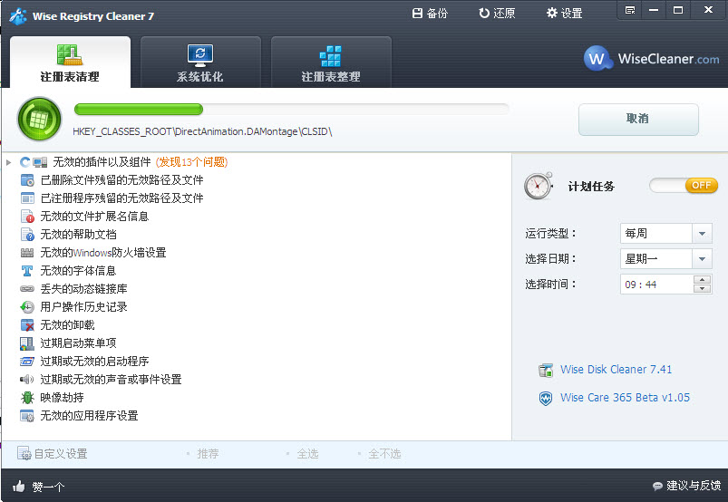The image size is (728, 502).
Task: Open the Wise Care 365 Beta v1.05 link
Action: [624, 398]
